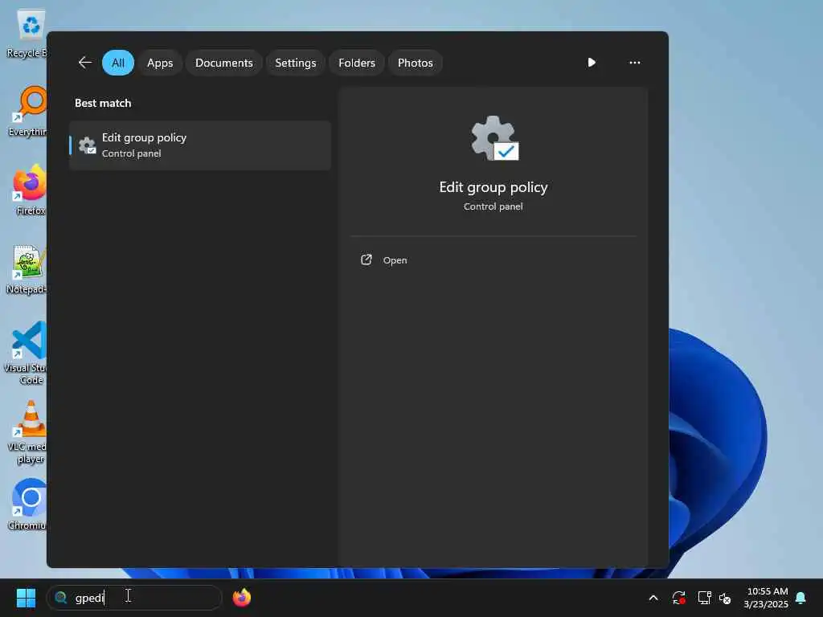The width and height of the screenshot is (823, 617).
Task: Select the Everything desktop shortcut
Action: pos(27,112)
